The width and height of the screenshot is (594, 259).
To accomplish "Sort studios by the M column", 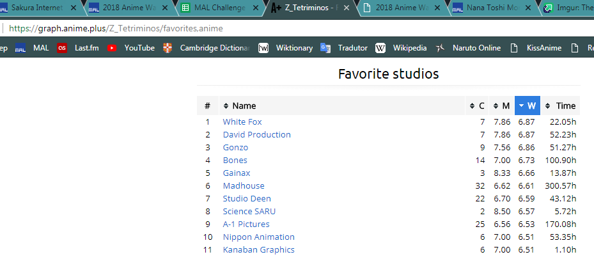I will point(501,106).
